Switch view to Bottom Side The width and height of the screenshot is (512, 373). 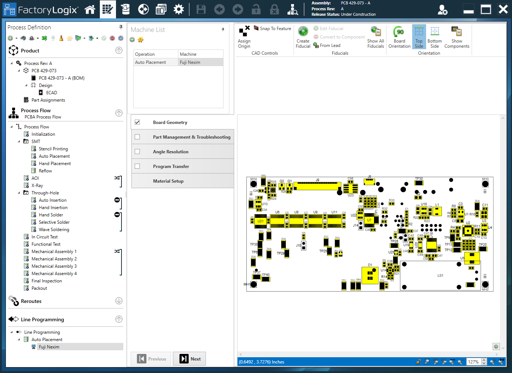pyautogui.click(x=435, y=37)
